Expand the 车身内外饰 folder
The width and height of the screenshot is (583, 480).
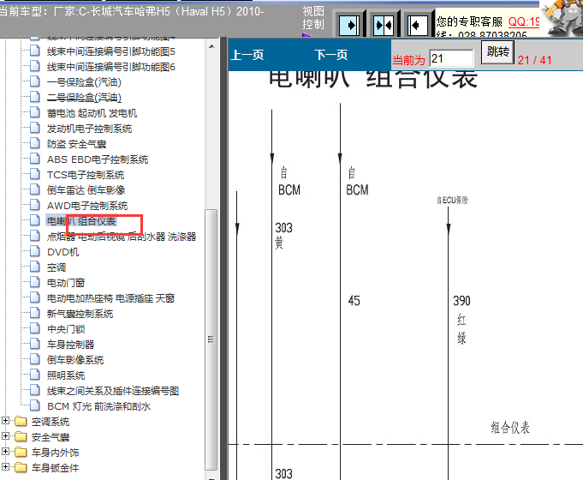pos(6,452)
